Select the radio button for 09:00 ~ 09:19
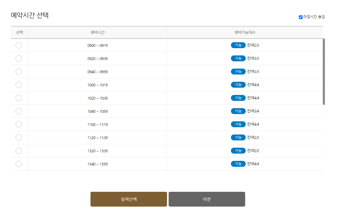This screenshot has height=216, width=337. (x=19, y=45)
